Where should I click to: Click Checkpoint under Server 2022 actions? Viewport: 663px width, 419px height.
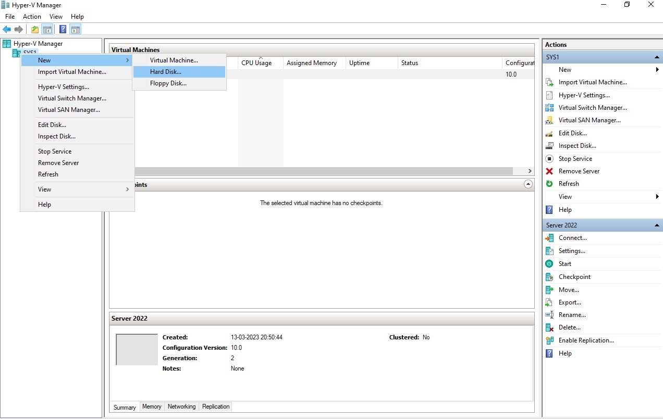pos(574,277)
